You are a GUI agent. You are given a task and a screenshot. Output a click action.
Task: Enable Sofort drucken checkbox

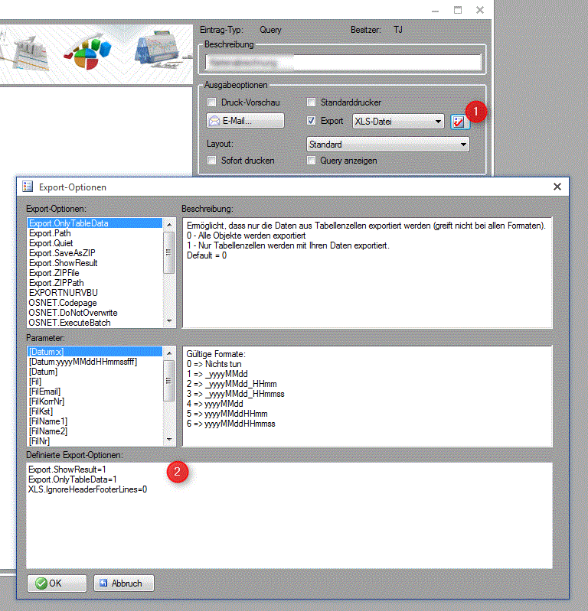(x=212, y=161)
